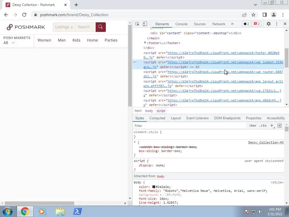Open Chrome from the taskbar
The image size is (289, 217).
25,211
